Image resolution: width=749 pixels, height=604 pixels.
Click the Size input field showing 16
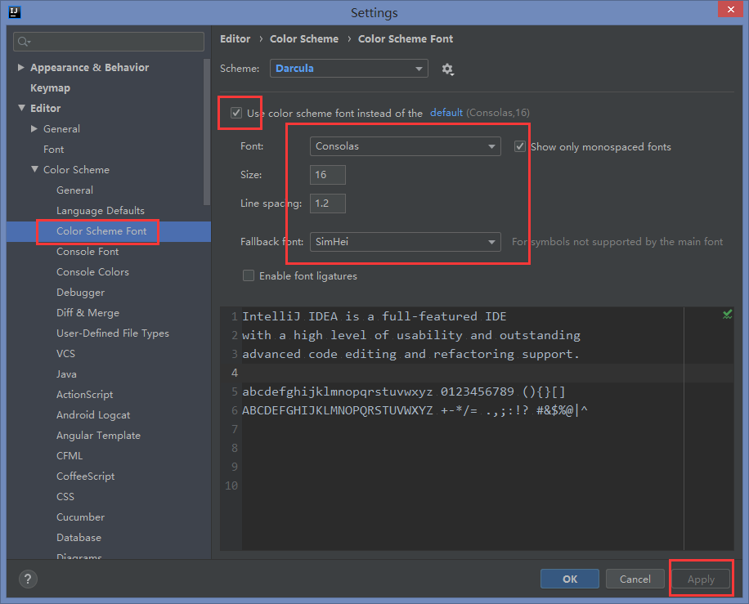coord(327,174)
